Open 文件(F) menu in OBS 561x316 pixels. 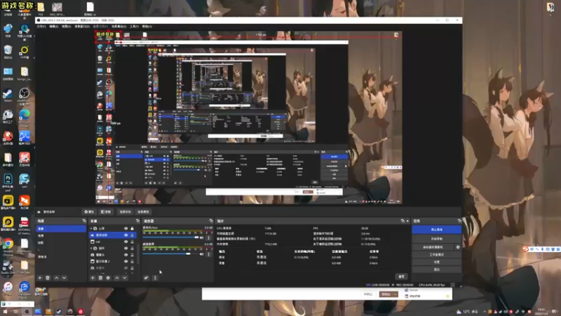coord(41,27)
